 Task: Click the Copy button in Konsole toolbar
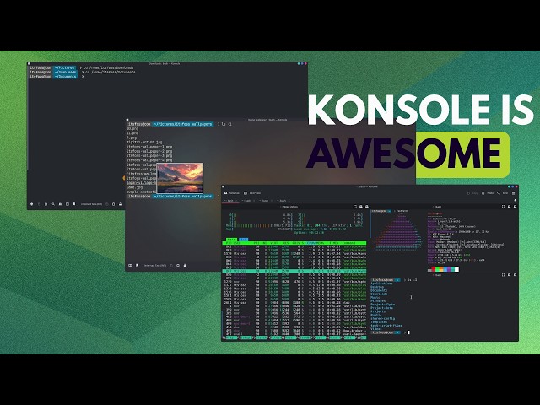click(472, 193)
